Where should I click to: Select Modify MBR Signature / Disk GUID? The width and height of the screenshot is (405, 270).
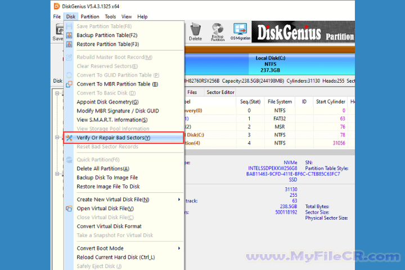[x=124, y=111]
